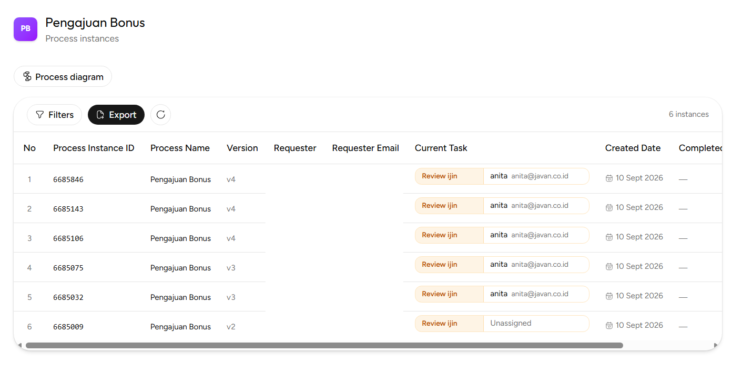The height and width of the screenshot is (372, 732).
Task: Open process instance 6685075
Action: [x=68, y=268]
